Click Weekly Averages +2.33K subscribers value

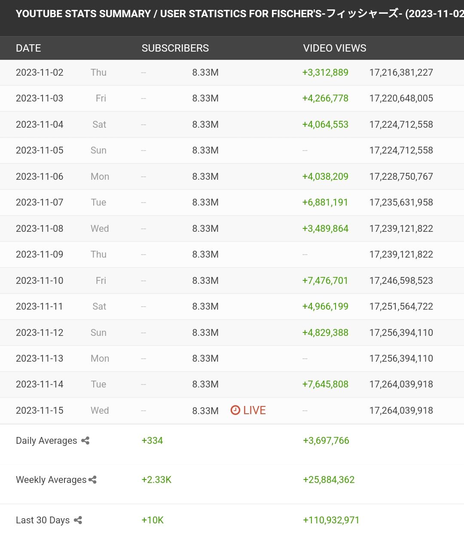click(156, 480)
